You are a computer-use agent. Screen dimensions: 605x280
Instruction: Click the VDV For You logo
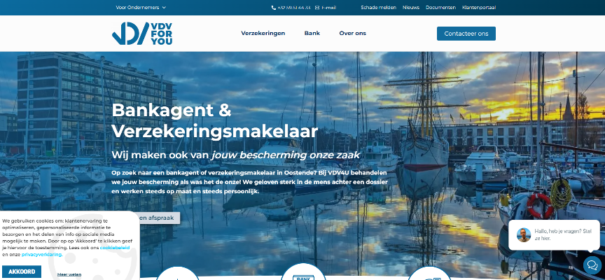pyautogui.click(x=142, y=34)
